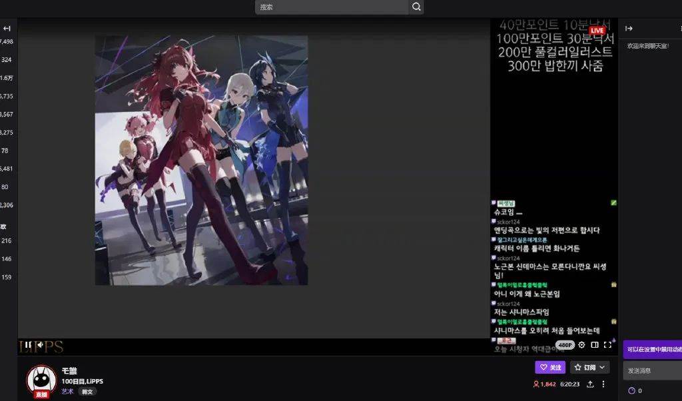Select the 韩文 language tag

[x=87, y=392]
